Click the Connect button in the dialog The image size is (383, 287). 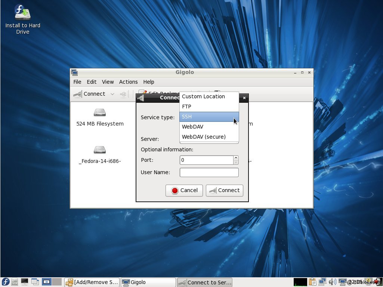(x=225, y=191)
